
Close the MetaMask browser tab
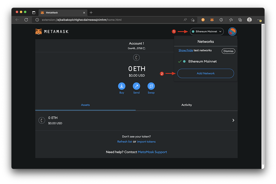[x=84, y=13]
